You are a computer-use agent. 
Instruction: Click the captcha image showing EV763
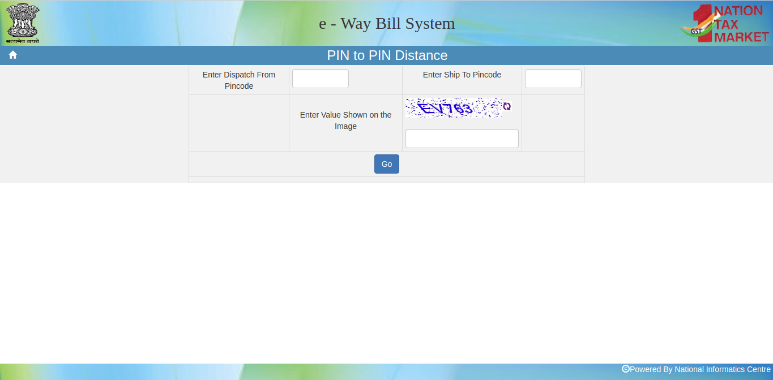(453, 107)
